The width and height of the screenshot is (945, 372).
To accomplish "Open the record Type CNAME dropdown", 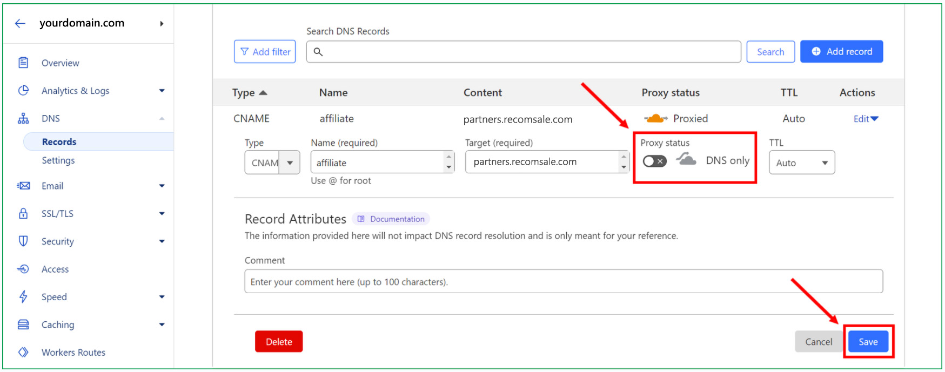I will point(272,163).
